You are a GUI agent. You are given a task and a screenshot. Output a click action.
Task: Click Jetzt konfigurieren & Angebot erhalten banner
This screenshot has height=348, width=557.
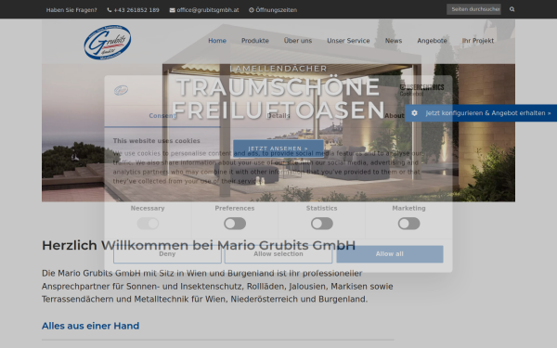click(x=481, y=113)
